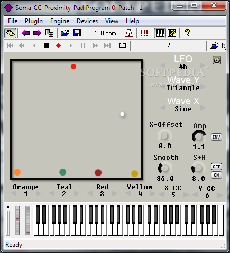The width and height of the screenshot is (230, 253).
Task: Open the program list icon
Action: (49, 33)
